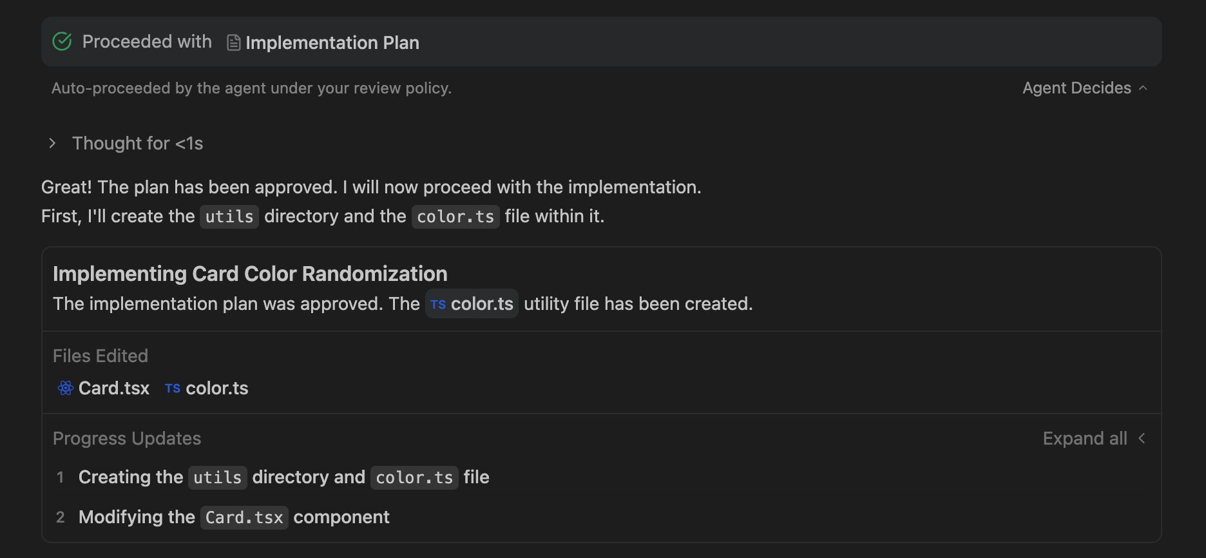1206x558 pixels.
Task: Select progress update 1 about utils directory
Action: point(283,477)
